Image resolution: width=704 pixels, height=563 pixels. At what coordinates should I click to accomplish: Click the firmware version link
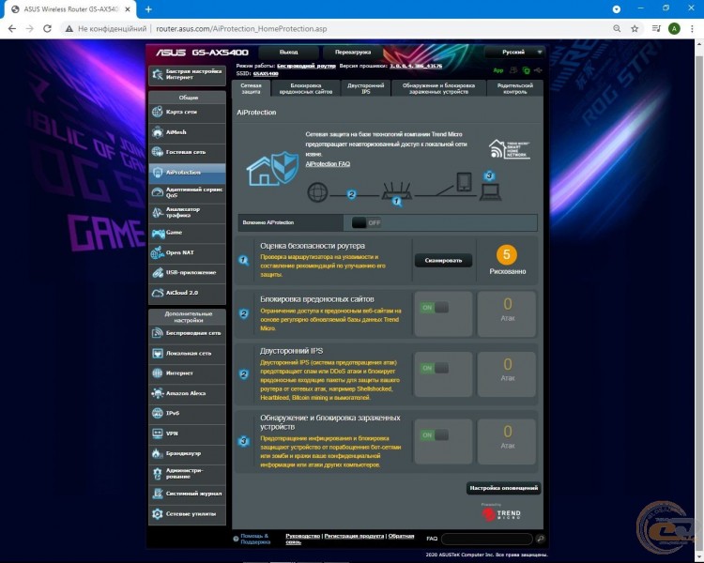tap(416, 66)
